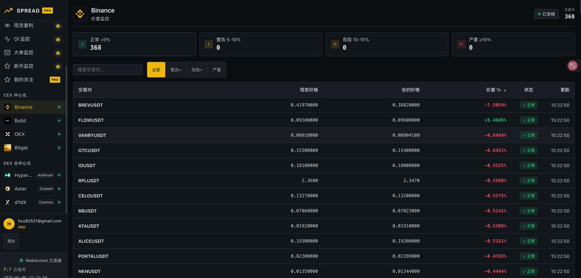581x278 pixels.
Task: Click the 危险 10-15% danger icon
Action: [x=335, y=44]
